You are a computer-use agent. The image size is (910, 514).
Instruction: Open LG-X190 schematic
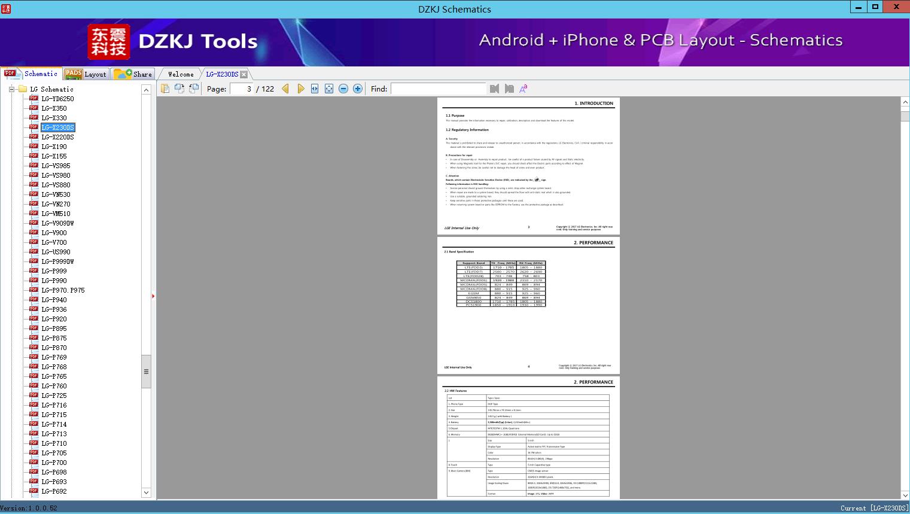click(54, 147)
